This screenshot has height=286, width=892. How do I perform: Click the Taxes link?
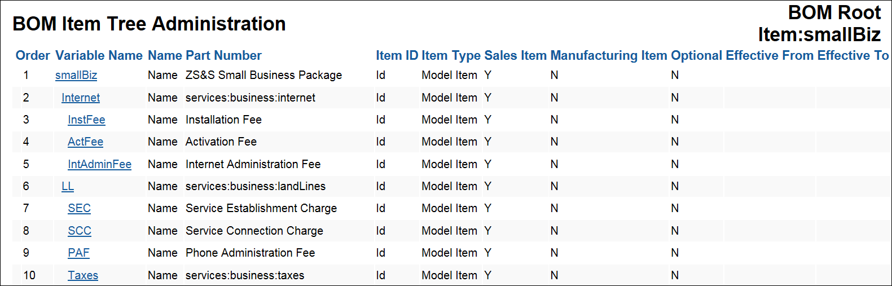pyautogui.click(x=83, y=275)
